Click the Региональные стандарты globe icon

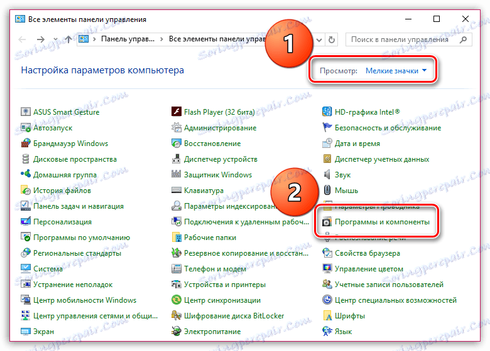tap(26, 253)
